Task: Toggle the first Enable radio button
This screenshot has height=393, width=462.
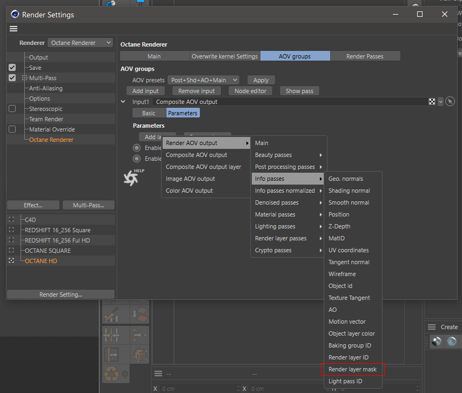Action: [137, 148]
